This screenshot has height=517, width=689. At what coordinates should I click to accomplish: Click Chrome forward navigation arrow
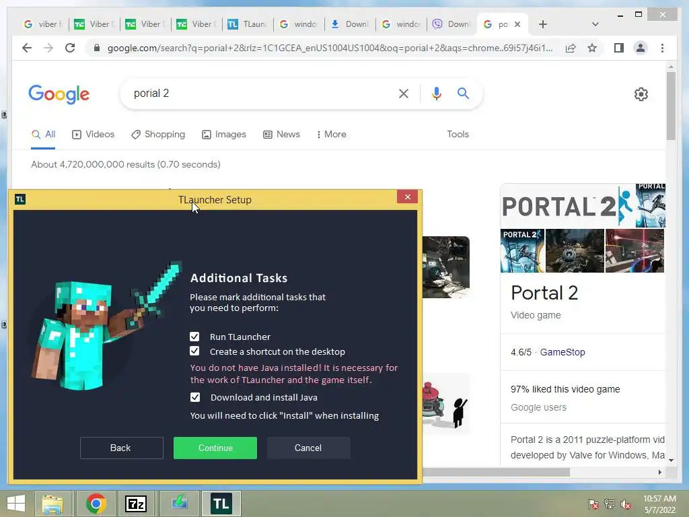[x=48, y=48]
